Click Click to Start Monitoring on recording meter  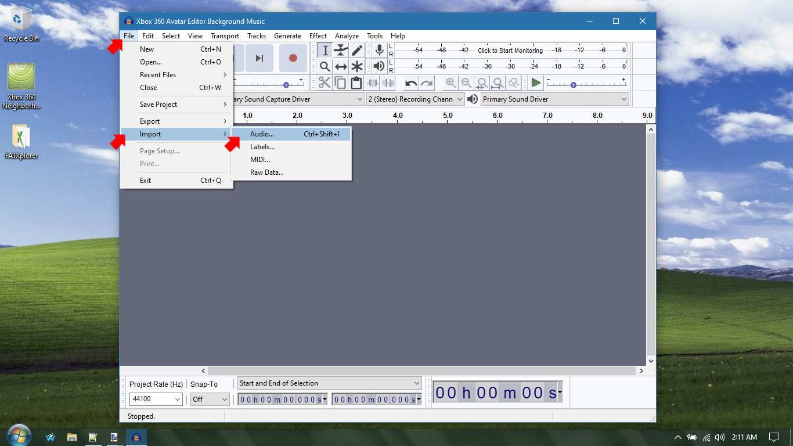tap(510, 51)
